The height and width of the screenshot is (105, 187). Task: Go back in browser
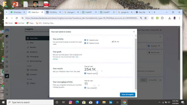click(x=7, y=18)
